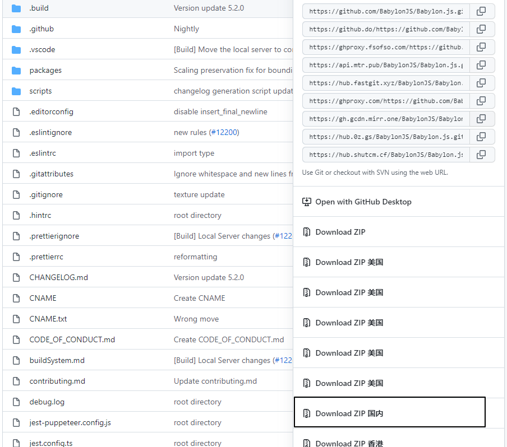Click the GitHub Desktop icon
507x447 pixels.
(307, 202)
